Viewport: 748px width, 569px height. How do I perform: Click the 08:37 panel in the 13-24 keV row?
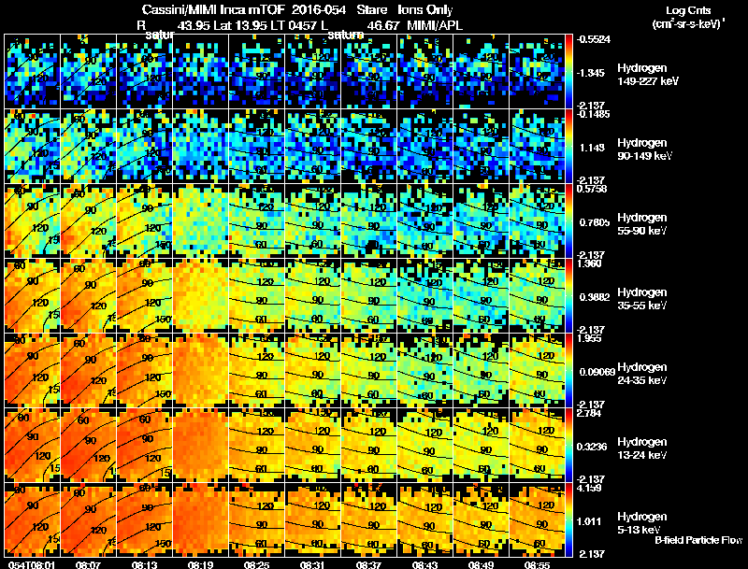(368, 445)
